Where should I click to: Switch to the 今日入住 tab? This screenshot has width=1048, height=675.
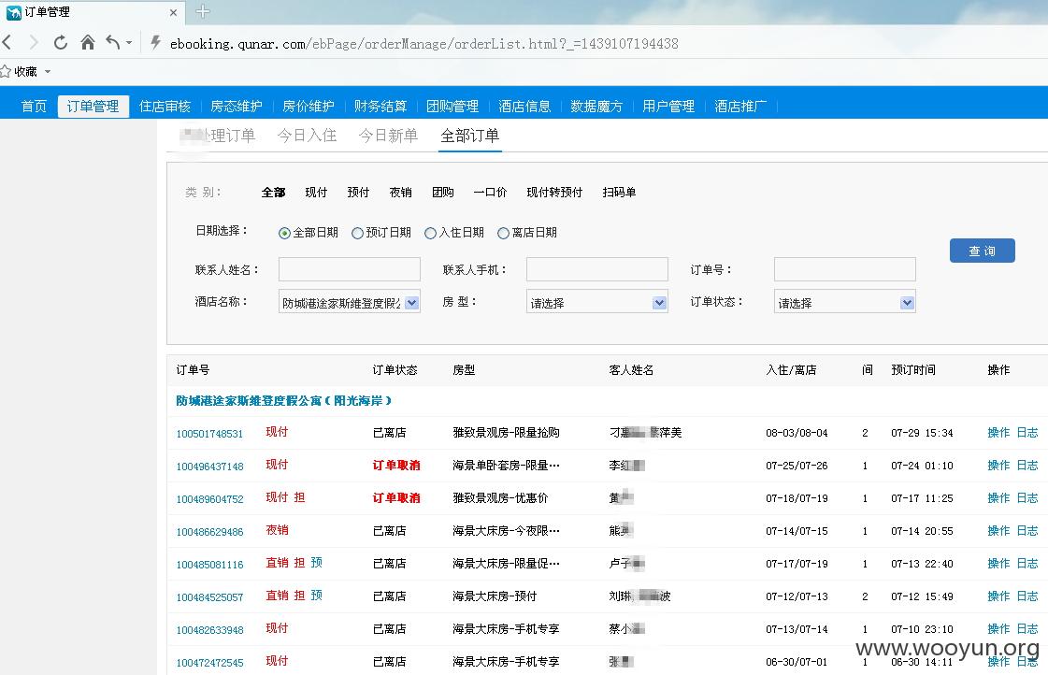click(307, 136)
